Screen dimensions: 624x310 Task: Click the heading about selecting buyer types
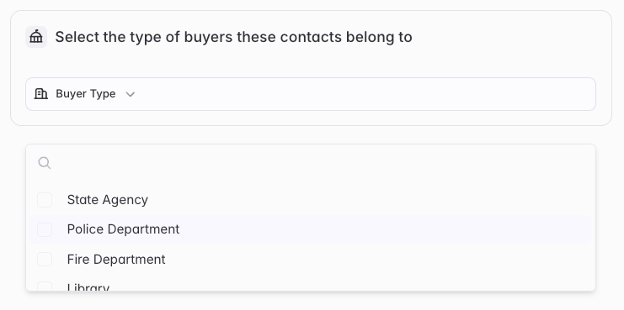click(233, 37)
